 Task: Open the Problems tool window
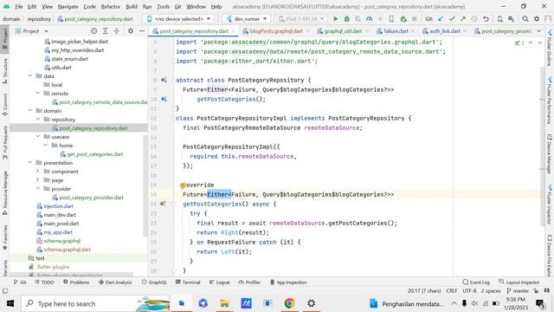pos(76,283)
